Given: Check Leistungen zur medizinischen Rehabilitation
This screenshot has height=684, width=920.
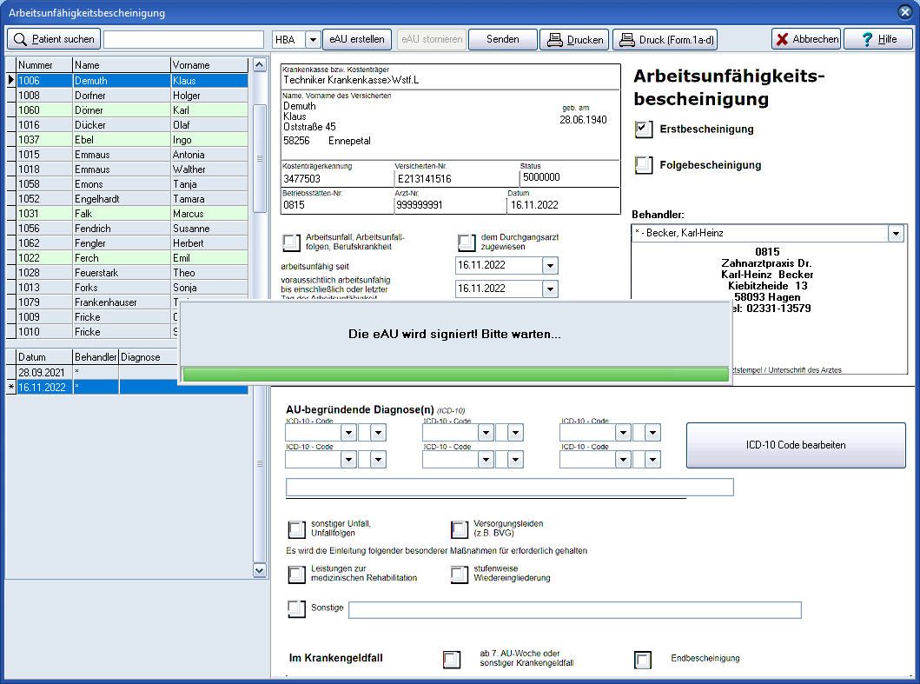Looking at the screenshot, I should pyautogui.click(x=297, y=574).
